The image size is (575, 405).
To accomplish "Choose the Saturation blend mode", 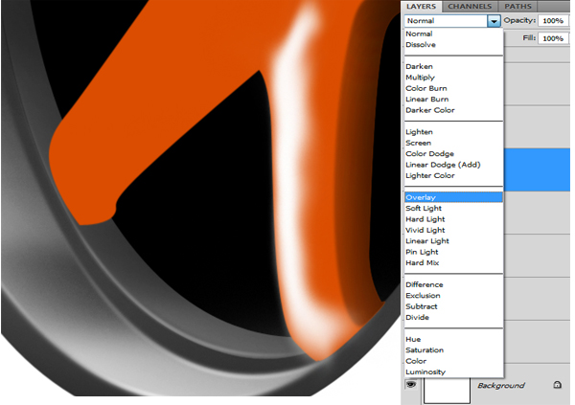I will coord(425,350).
